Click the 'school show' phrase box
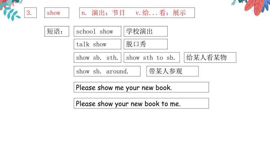This screenshot has height=152, width=270. [97, 31]
